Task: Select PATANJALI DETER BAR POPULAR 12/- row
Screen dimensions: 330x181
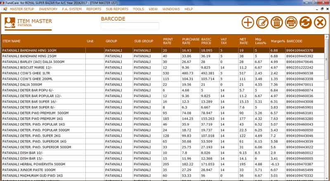Action: 163,96
